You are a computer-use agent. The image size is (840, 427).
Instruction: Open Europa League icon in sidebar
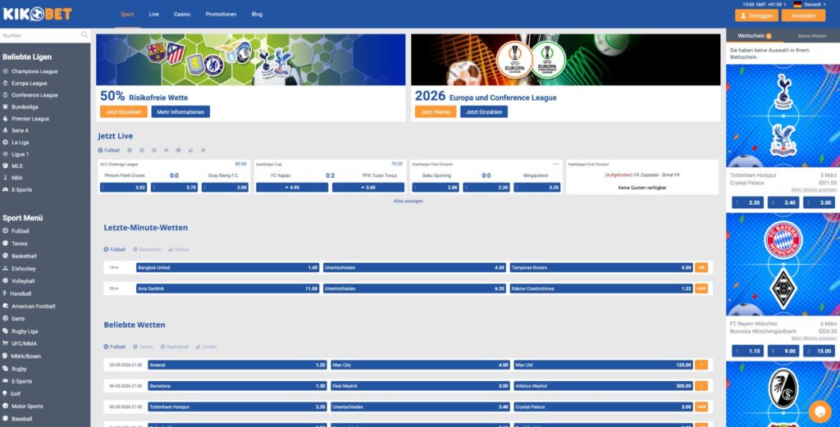pyautogui.click(x=6, y=83)
